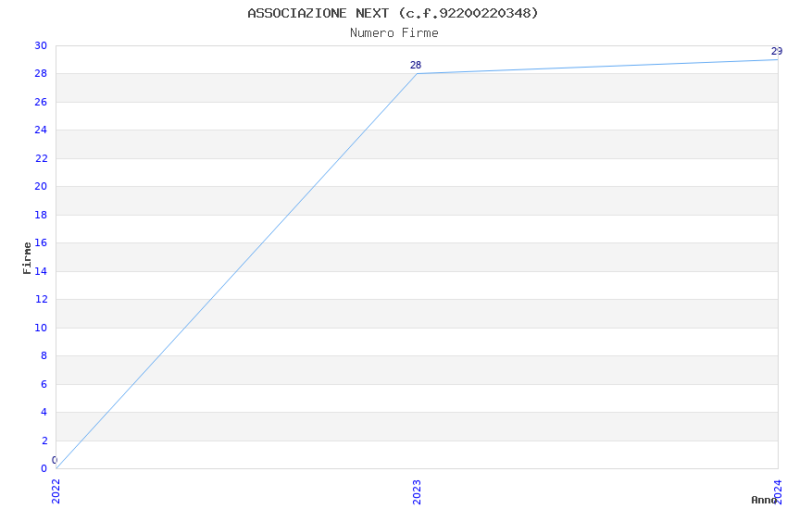This screenshot has height=509, width=787.
Task: Click the subtitle Numero Firme
Action: coord(394,32)
